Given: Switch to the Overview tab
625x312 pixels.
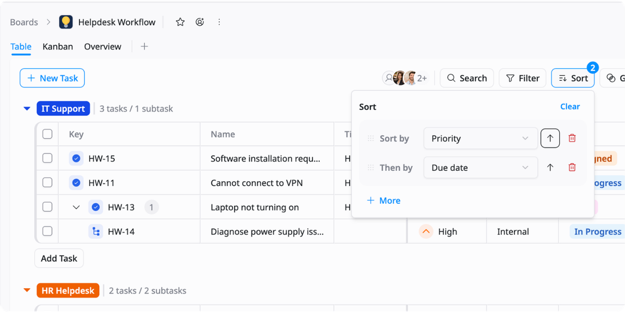Looking at the screenshot, I should (102, 47).
